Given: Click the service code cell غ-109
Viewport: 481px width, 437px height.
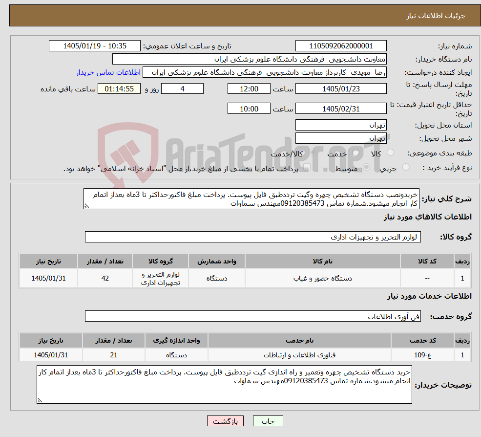Looking at the screenshot, I should click(423, 355).
